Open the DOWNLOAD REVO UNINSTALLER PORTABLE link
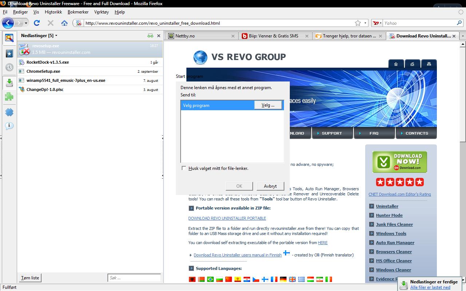Screen dimensions: 466x291 [x=227, y=218]
